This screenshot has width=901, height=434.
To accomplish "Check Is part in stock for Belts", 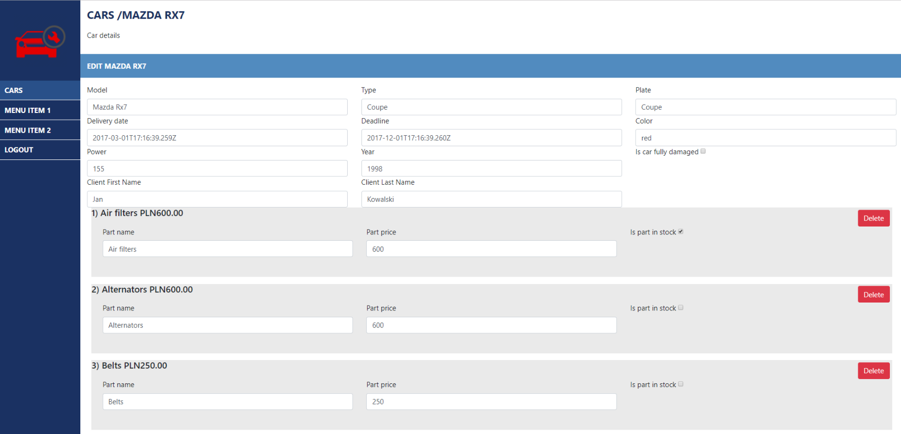I will click(681, 384).
